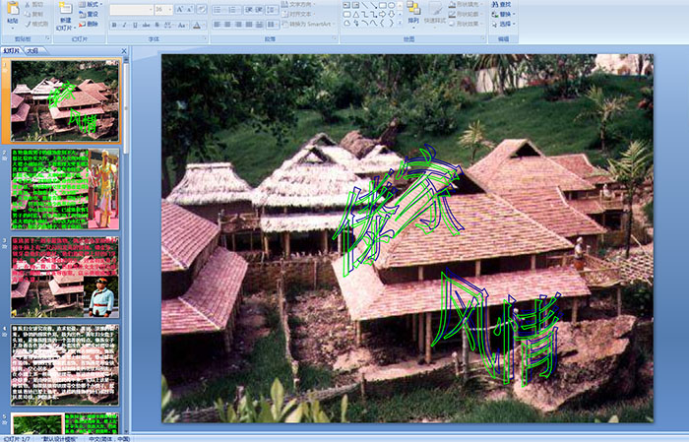Open the Font dialog launcher

205,38
